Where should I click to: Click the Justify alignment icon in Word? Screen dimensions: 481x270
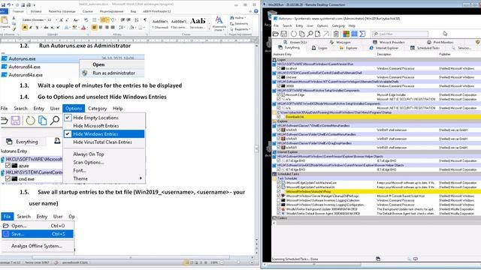(113, 28)
